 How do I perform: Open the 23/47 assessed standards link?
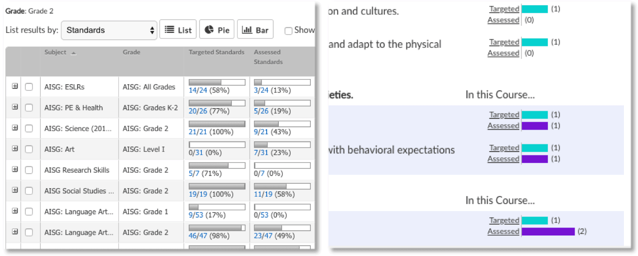tap(263, 236)
